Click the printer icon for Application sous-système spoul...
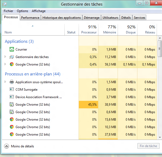The image size is (162, 157). point(12,82)
